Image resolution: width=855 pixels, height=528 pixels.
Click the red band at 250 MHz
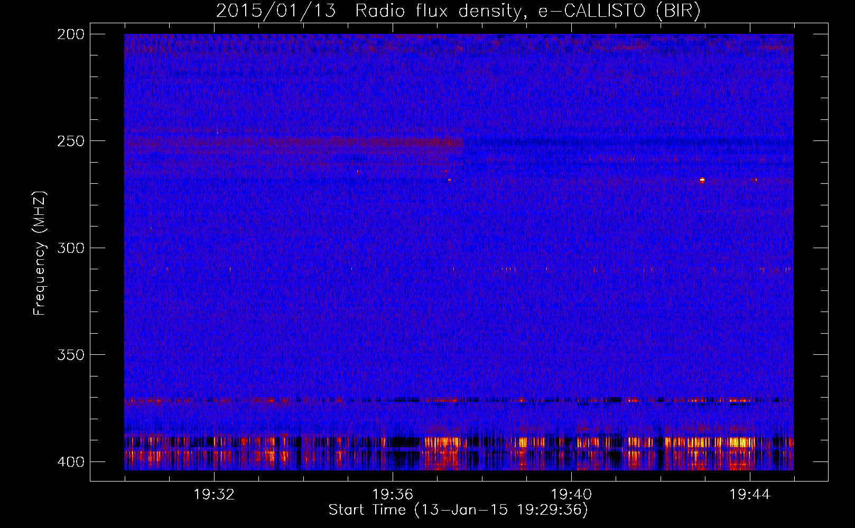click(294, 143)
